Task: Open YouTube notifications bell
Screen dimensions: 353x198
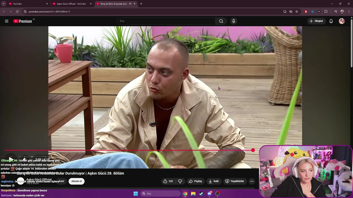Action: pyautogui.click(x=331, y=21)
